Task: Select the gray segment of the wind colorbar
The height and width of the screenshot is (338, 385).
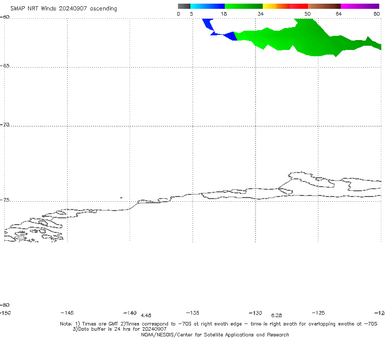Action: pos(184,6)
